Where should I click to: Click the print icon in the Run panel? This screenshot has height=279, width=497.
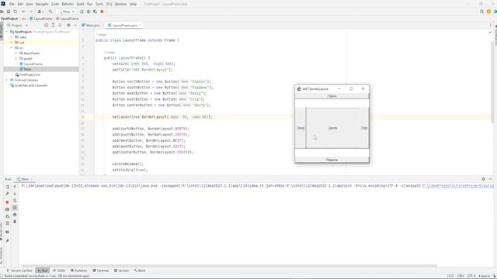point(15,215)
